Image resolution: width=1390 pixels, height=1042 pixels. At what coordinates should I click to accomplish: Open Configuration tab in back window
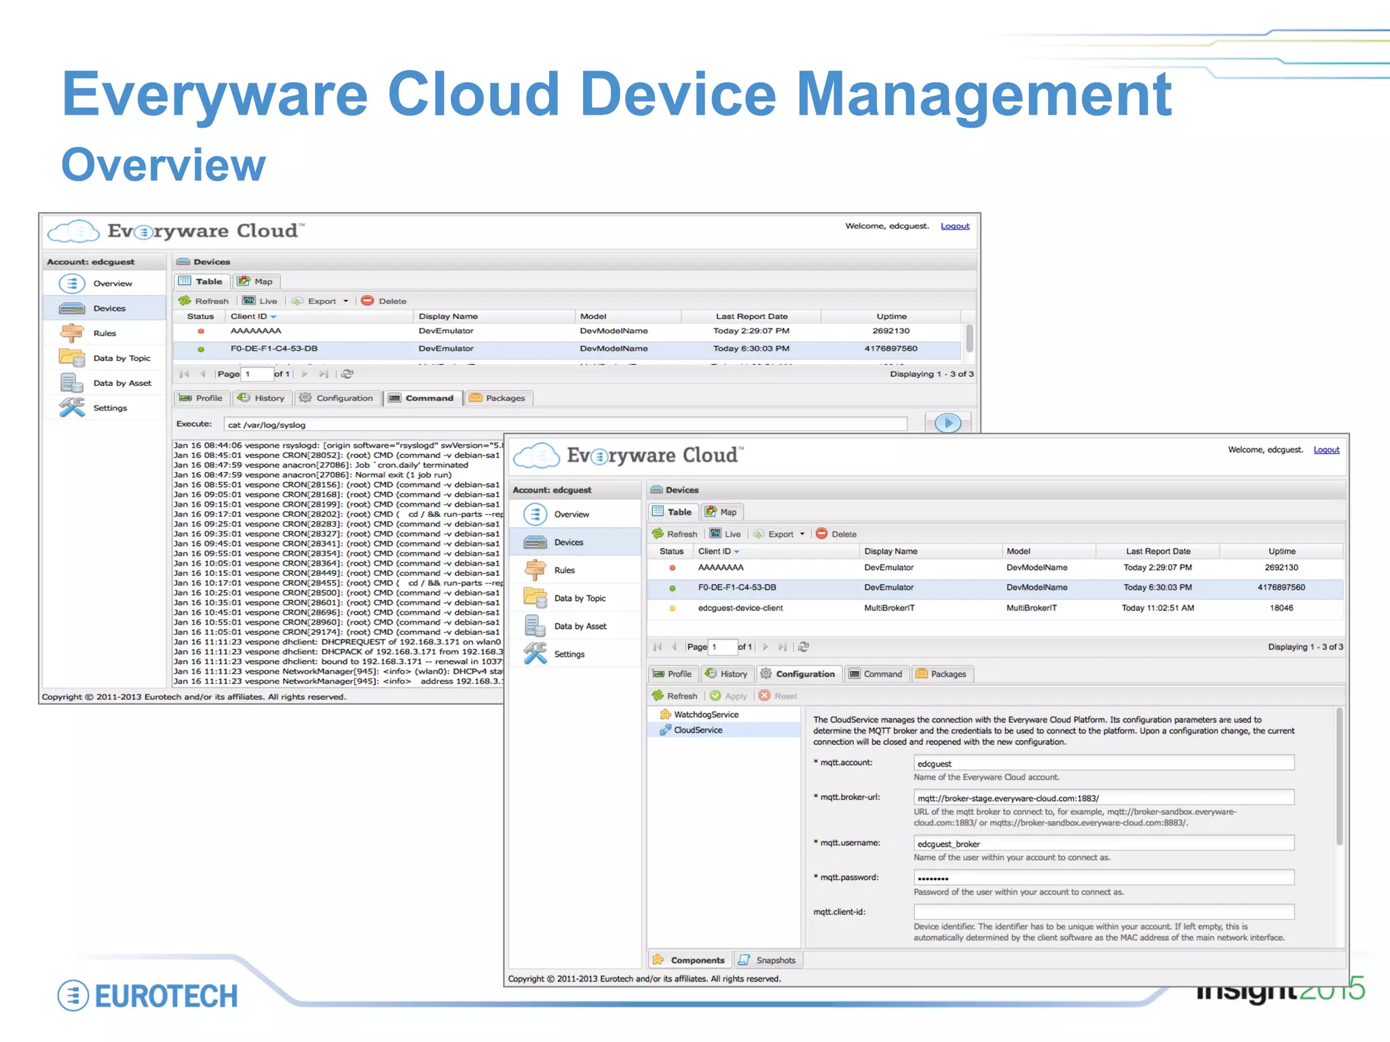pos(337,398)
